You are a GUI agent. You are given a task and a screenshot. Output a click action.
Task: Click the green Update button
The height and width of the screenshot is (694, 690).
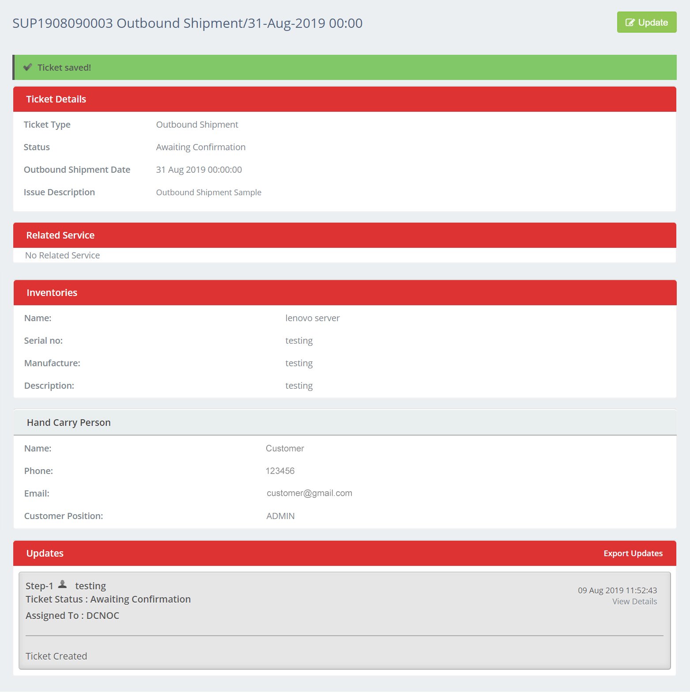tap(646, 23)
